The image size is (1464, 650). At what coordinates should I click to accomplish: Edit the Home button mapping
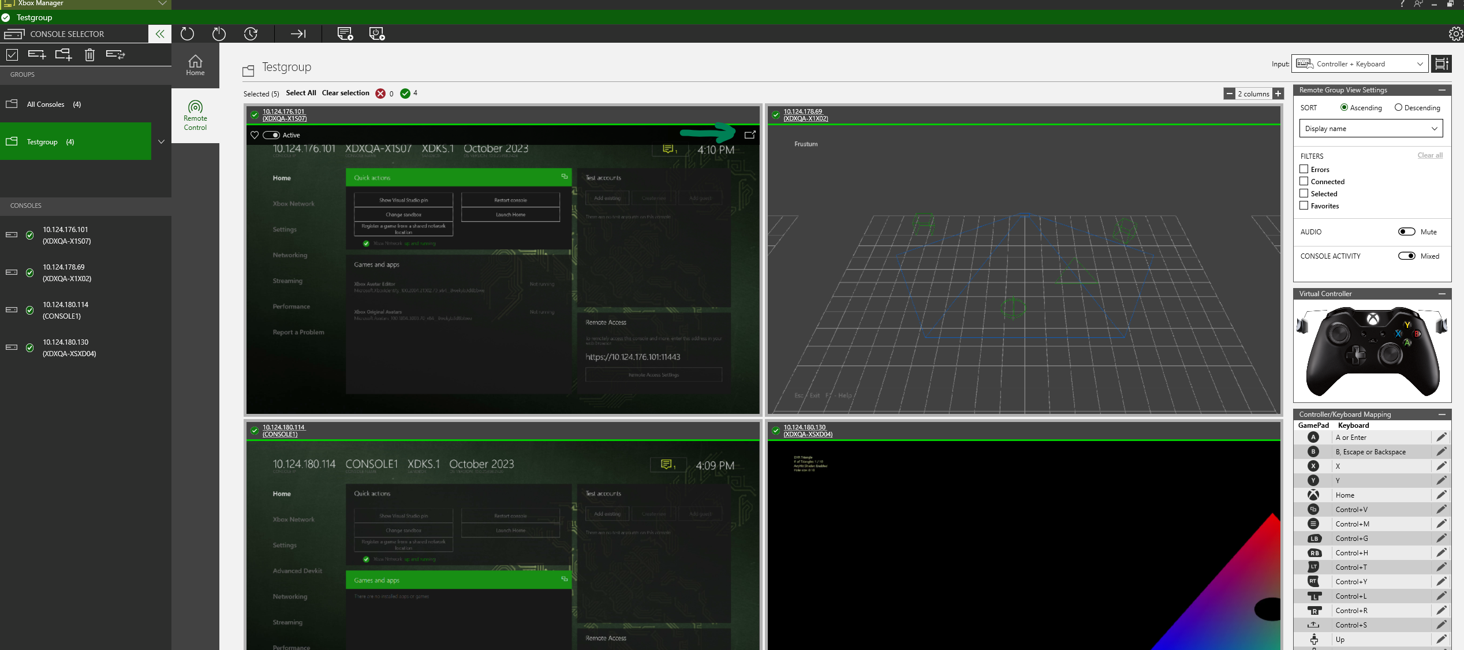point(1441,495)
